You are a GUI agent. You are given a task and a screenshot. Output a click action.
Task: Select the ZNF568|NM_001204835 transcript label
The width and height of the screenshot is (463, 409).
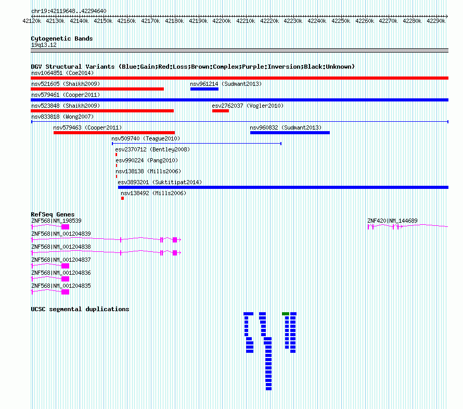tap(61, 286)
